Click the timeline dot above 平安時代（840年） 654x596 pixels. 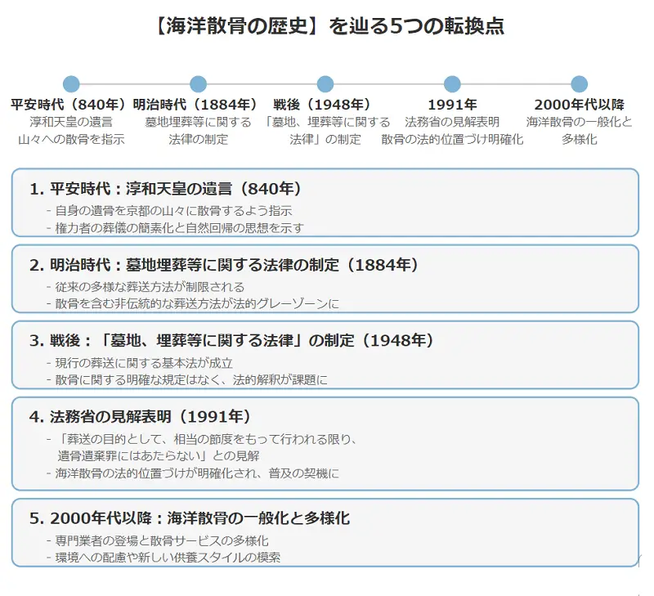point(71,83)
